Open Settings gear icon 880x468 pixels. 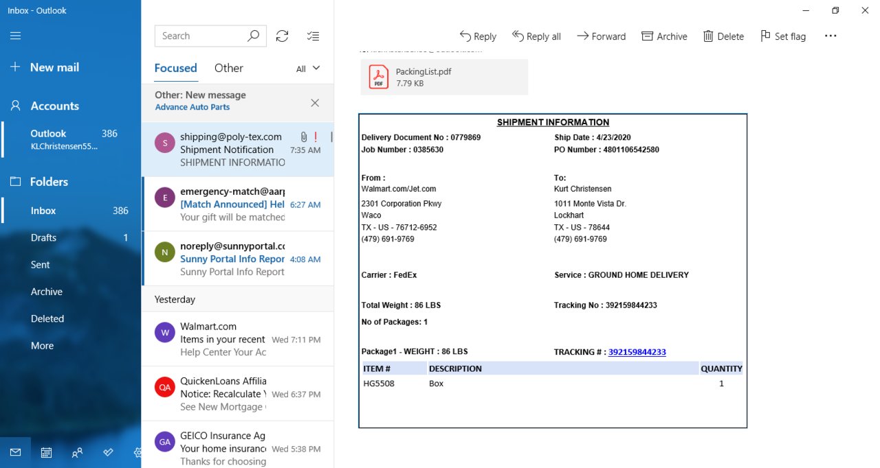[x=137, y=452]
